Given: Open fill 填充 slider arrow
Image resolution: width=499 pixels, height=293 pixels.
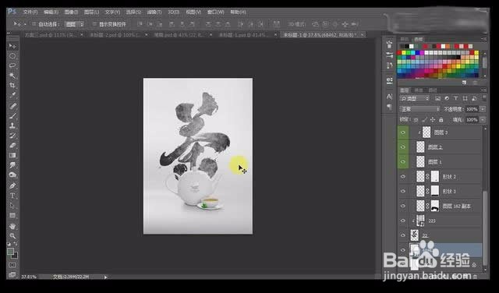Looking at the screenshot, I should (x=483, y=120).
